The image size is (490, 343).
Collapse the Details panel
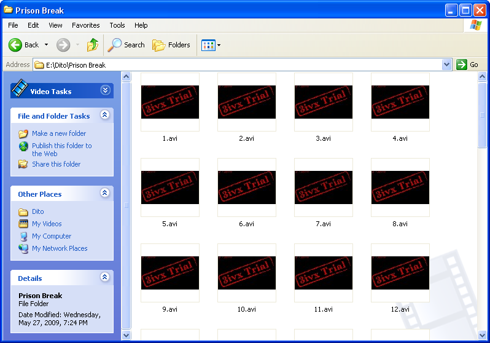click(x=104, y=277)
